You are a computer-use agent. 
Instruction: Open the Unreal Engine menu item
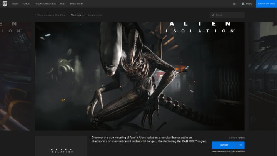76,4
